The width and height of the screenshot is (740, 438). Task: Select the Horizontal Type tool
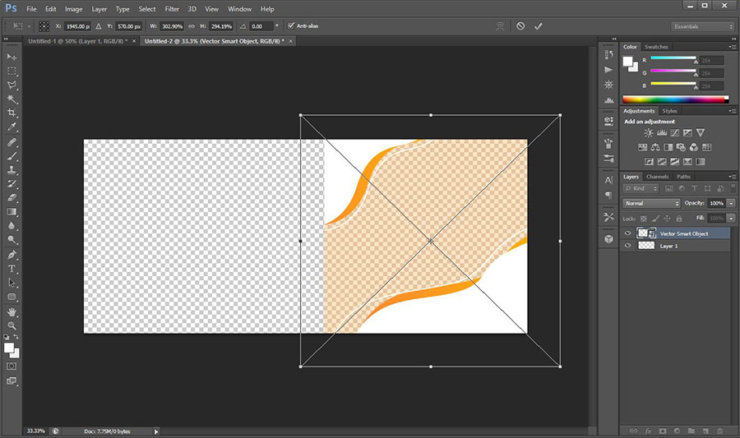[x=12, y=269]
